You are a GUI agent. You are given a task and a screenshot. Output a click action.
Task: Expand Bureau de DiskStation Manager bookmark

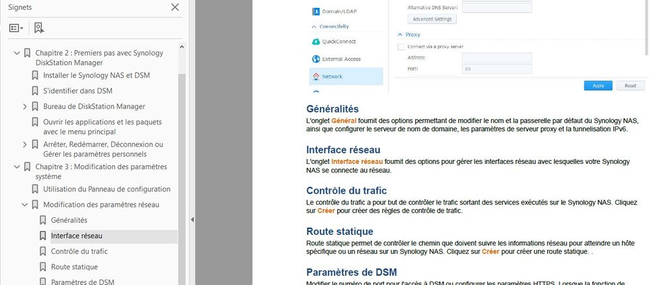click(25, 107)
